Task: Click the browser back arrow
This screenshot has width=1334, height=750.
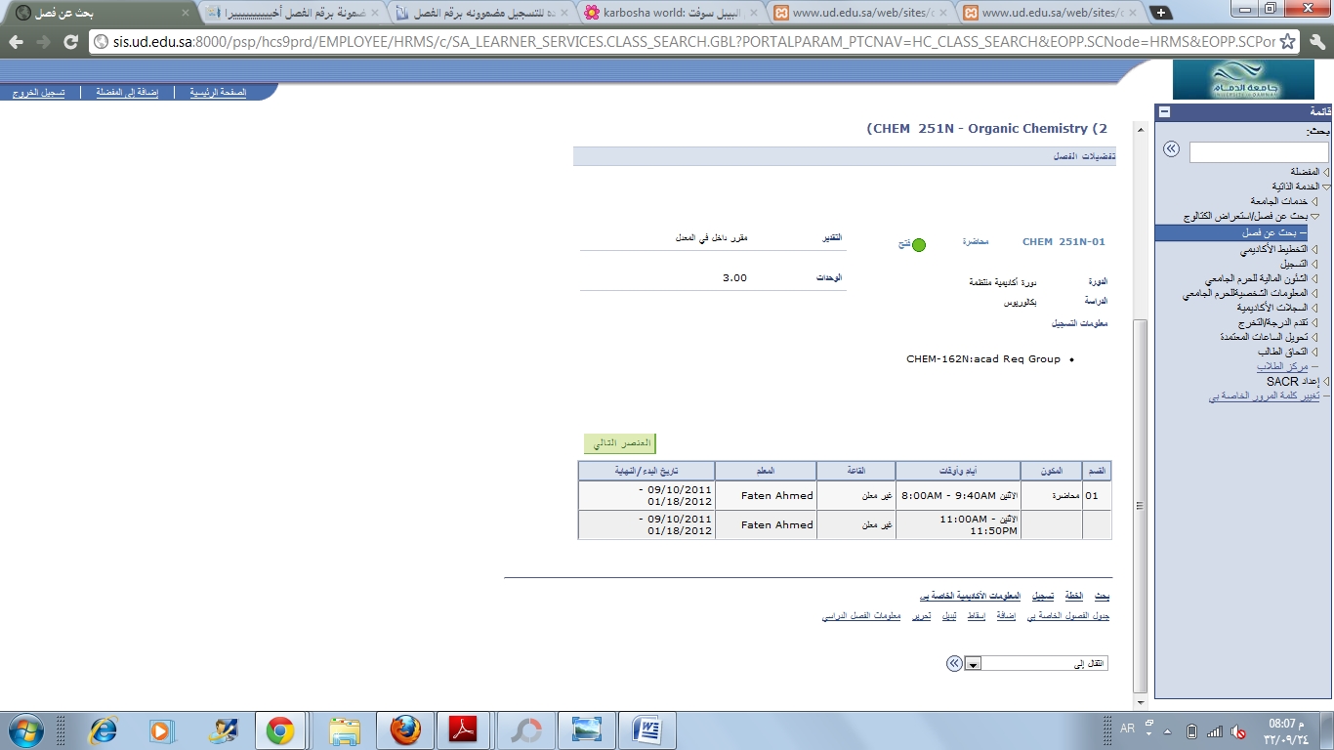Action: coord(17,42)
